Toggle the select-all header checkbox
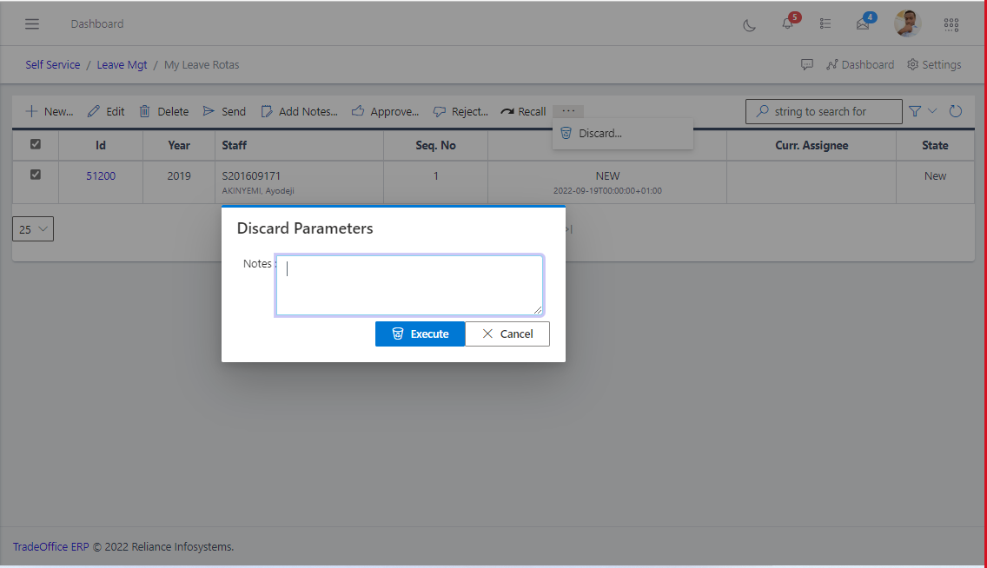Image resolution: width=987 pixels, height=568 pixels. (x=36, y=145)
